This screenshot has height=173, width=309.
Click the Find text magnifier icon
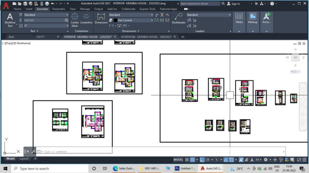[66, 20]
